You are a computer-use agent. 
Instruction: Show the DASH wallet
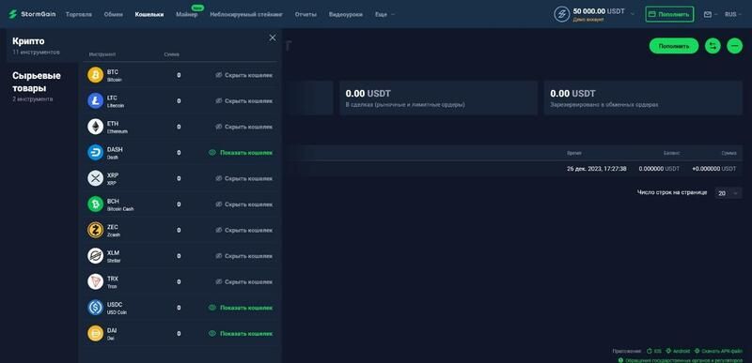(241, 153)
